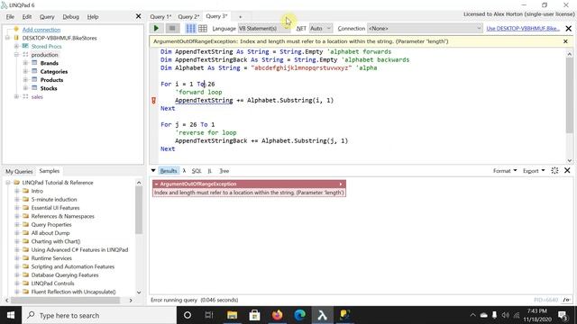
Task: Open the Windows Start menu
Action: [11, 315]
